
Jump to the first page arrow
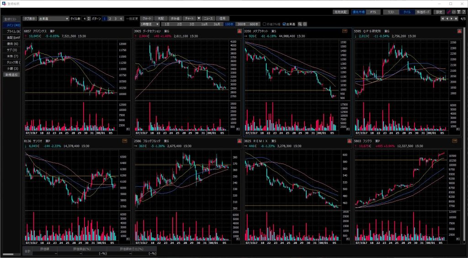tap(442, 19)
